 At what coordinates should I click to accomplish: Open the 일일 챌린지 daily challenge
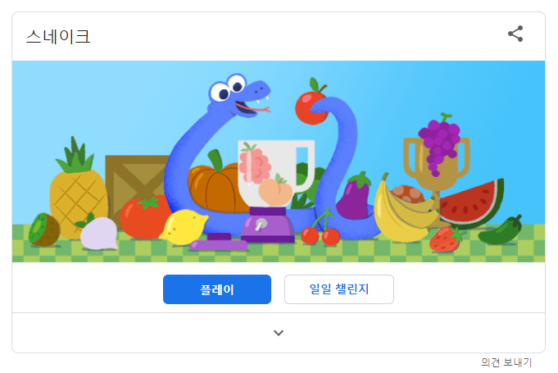tap(338, 289)
